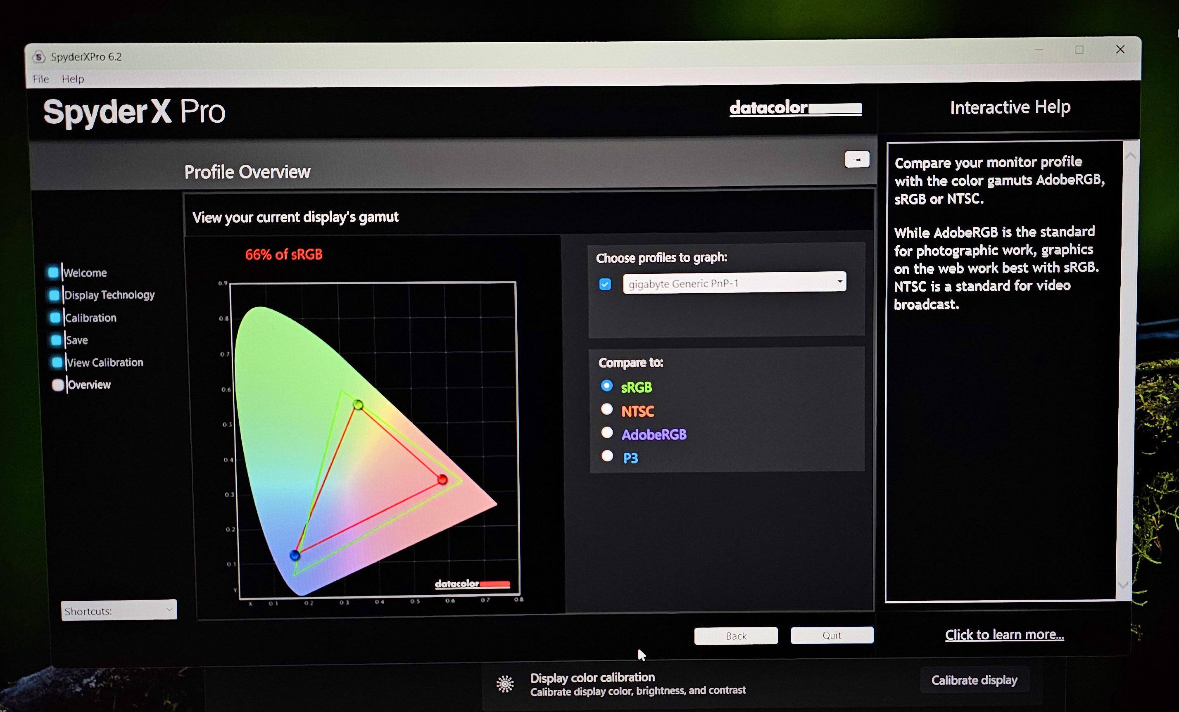Image resolution: width=1179 pixels, height=712 pixels.
Task: Open the Help menu
Action: 73,79
